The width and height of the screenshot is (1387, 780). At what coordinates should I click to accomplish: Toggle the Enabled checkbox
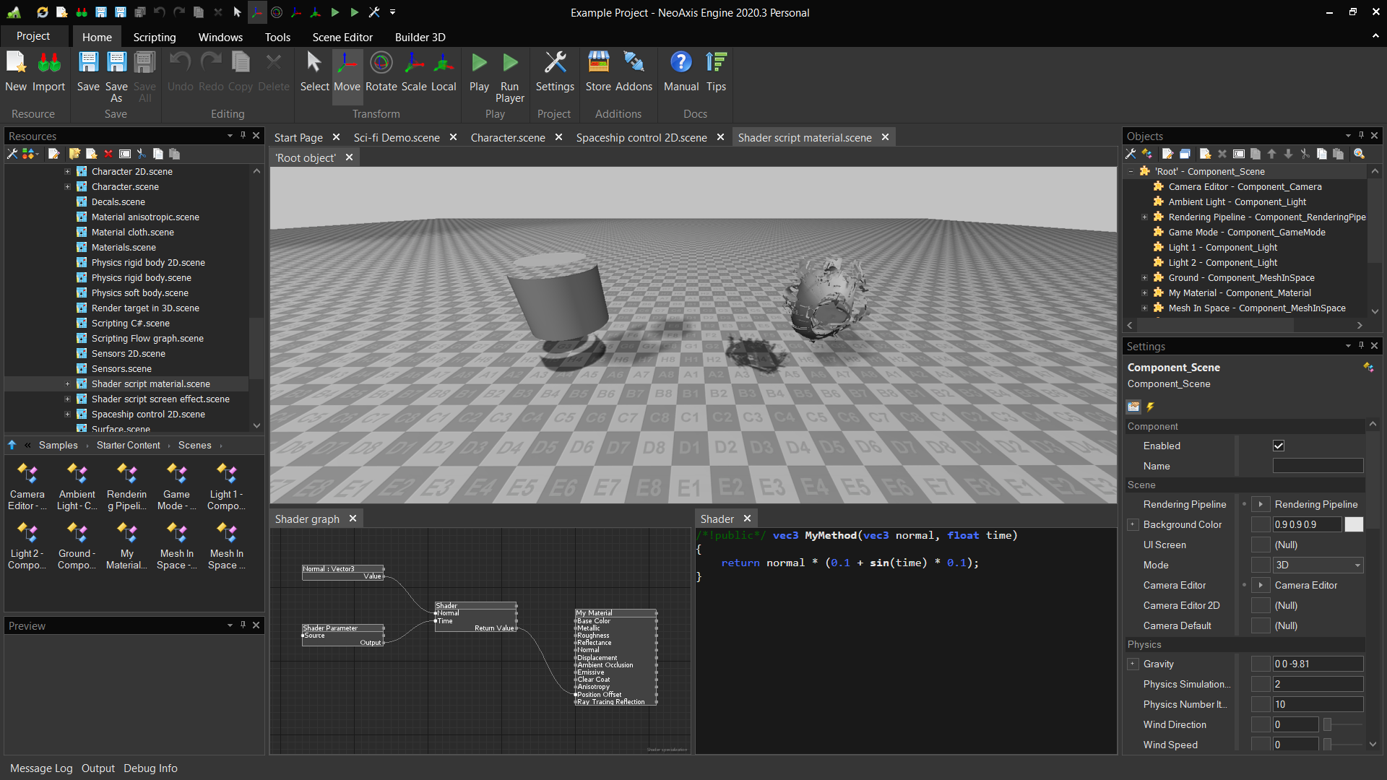point(1279,446)
